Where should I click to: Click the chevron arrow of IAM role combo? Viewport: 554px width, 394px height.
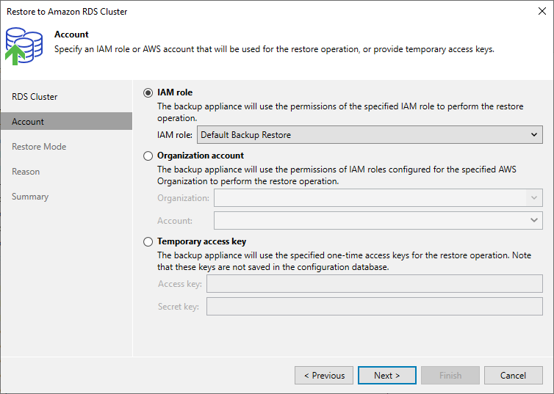click(x=534, y=135)
